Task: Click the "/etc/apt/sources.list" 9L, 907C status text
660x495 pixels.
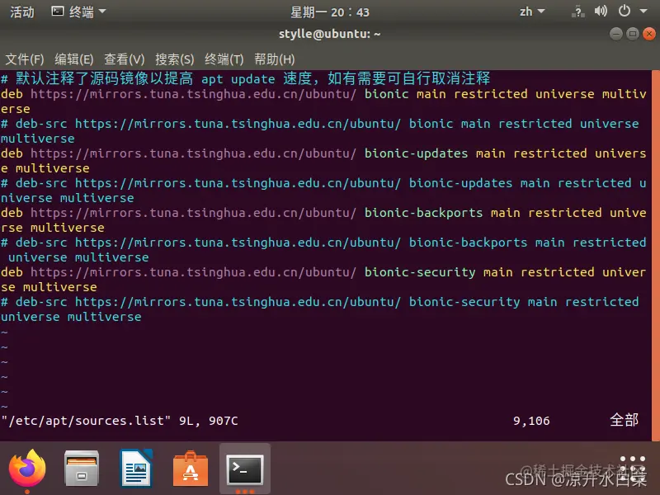Action: point(120,421)
